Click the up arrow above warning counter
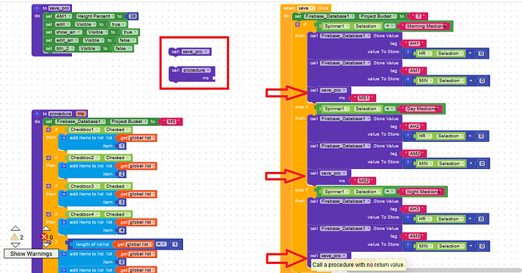522x273 pixels. (15, 229)
